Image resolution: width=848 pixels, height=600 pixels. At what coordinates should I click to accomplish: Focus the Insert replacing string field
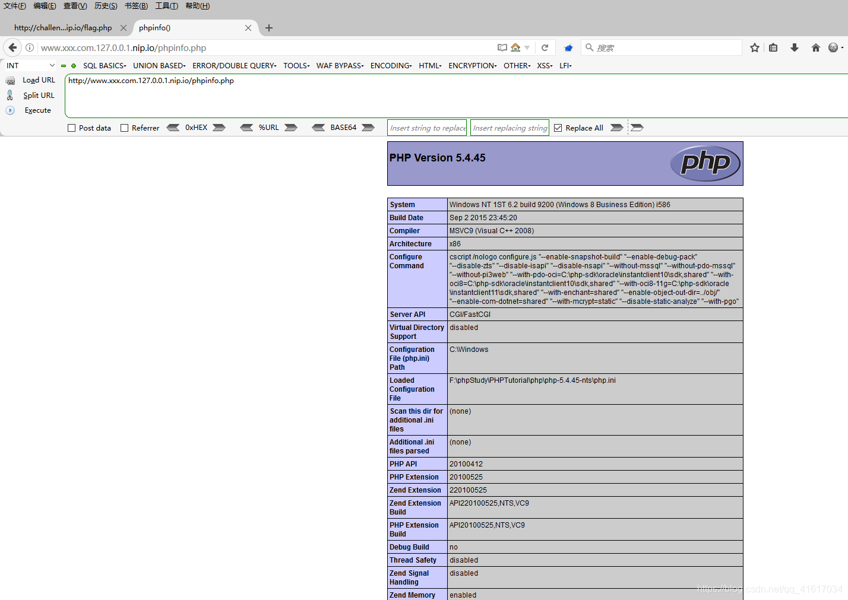coord(510,128)
